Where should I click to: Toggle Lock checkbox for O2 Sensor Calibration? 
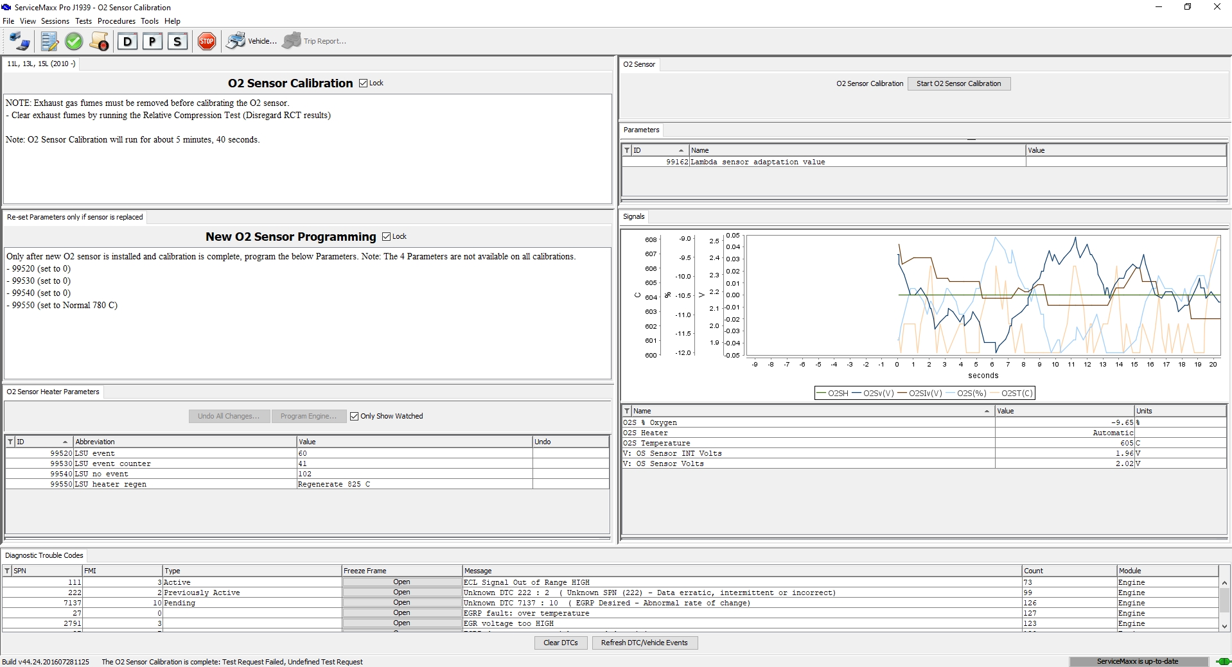click(364, 83)
